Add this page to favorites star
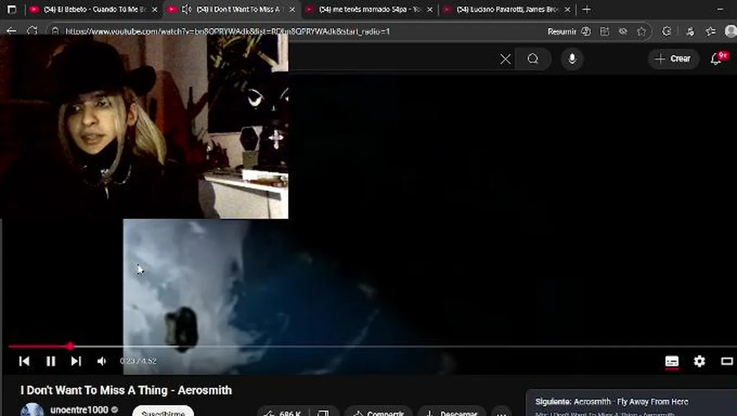Viewport: 737px width, 416px height. [x=642, y=32]
